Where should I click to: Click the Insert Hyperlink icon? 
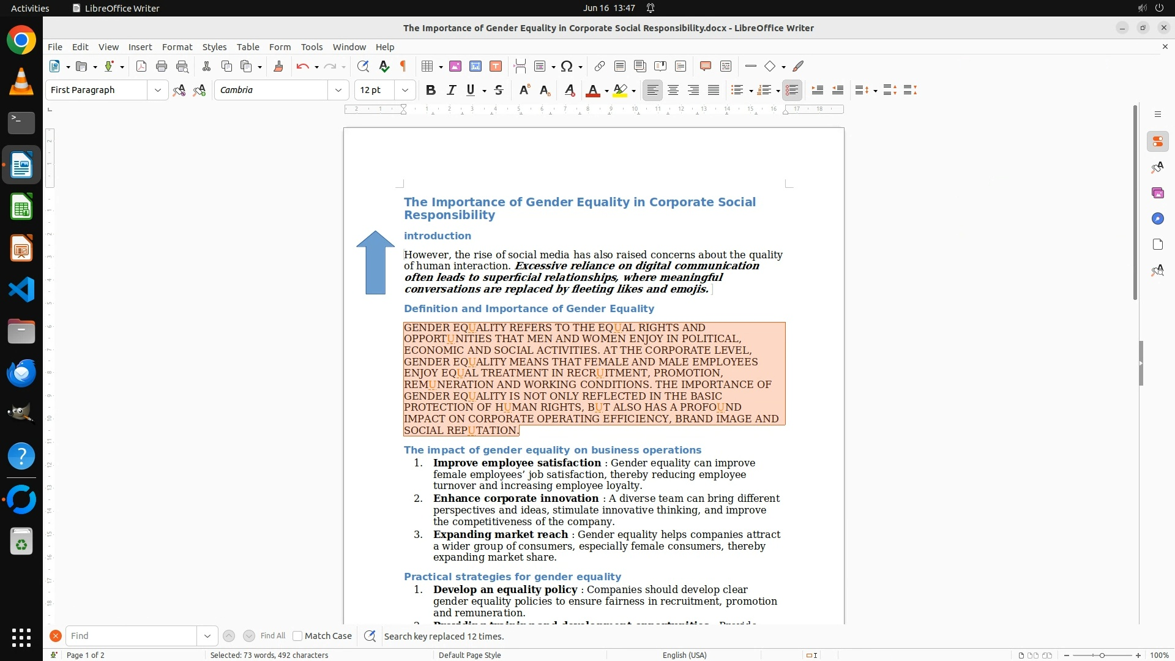point(600,66)
